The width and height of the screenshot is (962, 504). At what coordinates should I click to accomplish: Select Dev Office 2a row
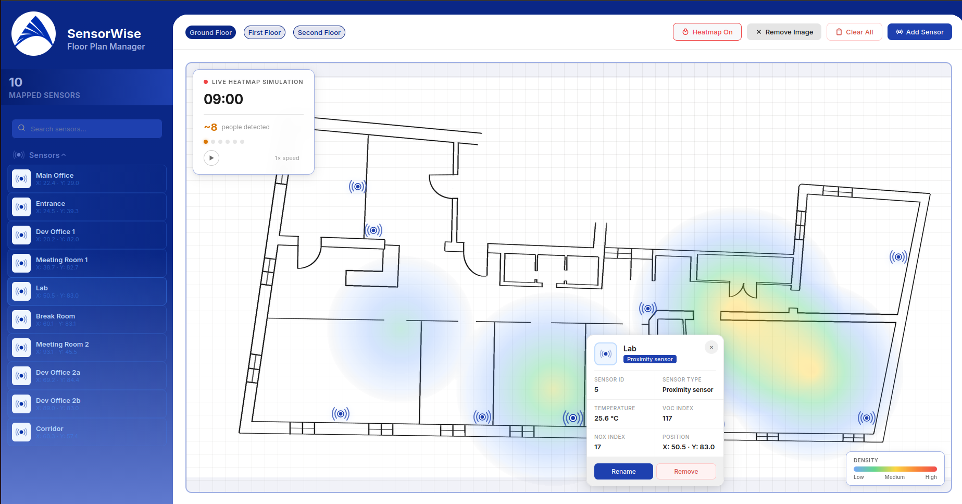click(x=87, y=376)
